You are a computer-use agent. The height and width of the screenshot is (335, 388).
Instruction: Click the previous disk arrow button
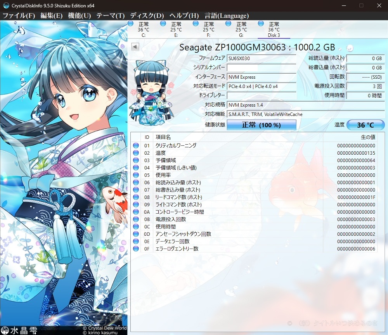pyautogui.click(x=135, y=47)
